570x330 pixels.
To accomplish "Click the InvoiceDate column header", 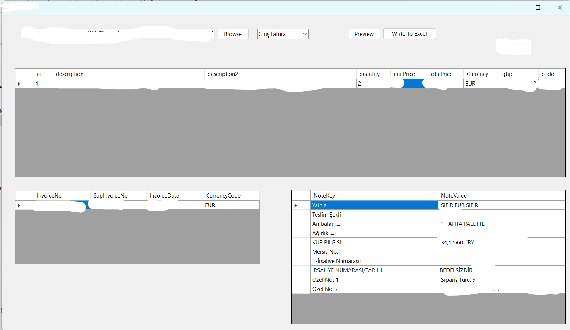I will coord(164,195).
